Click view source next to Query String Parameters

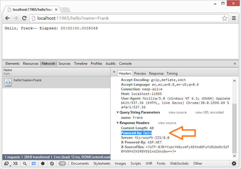pyautogui.click(x=177, y=112)
